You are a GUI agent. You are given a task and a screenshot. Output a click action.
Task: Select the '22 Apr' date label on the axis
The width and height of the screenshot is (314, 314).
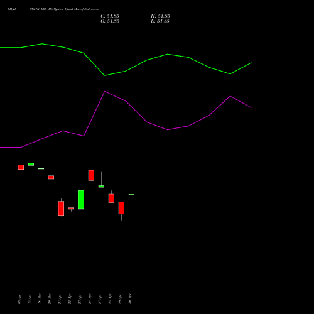point(70,299)
